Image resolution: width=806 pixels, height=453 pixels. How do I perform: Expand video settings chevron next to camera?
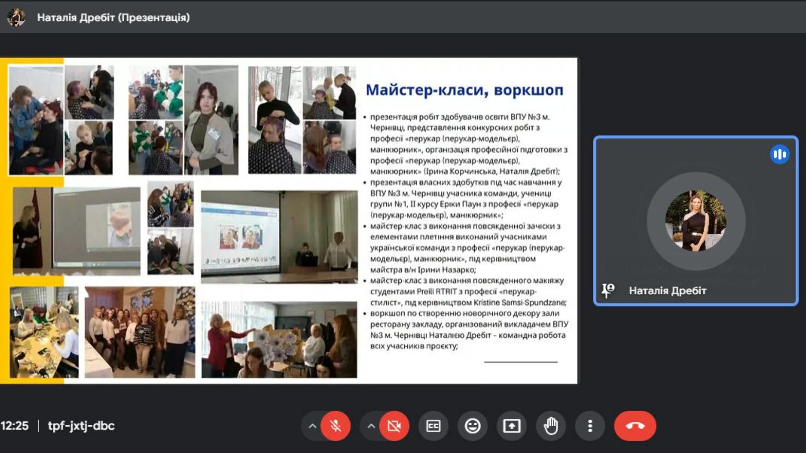point(371,426)
